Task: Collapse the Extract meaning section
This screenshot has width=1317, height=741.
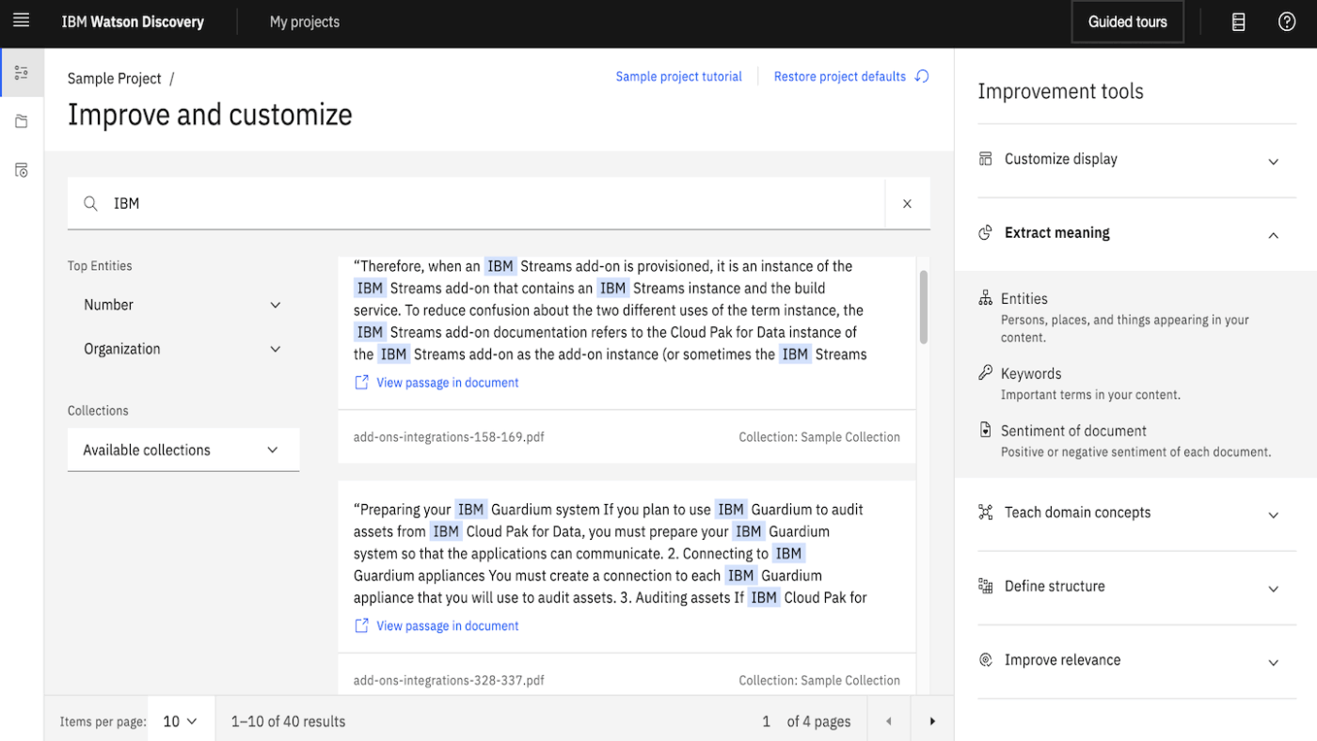Action: pyautogui.click(x=1273, y=234)
